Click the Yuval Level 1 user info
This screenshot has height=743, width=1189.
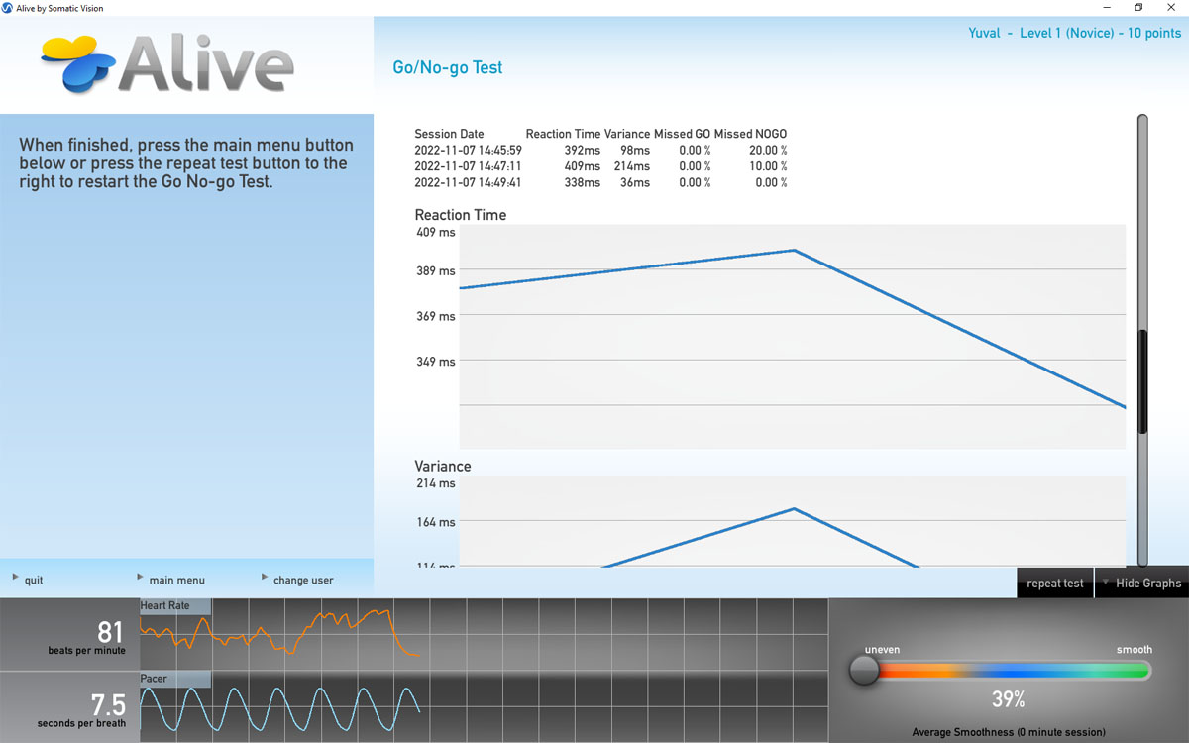click(1074, 34)
